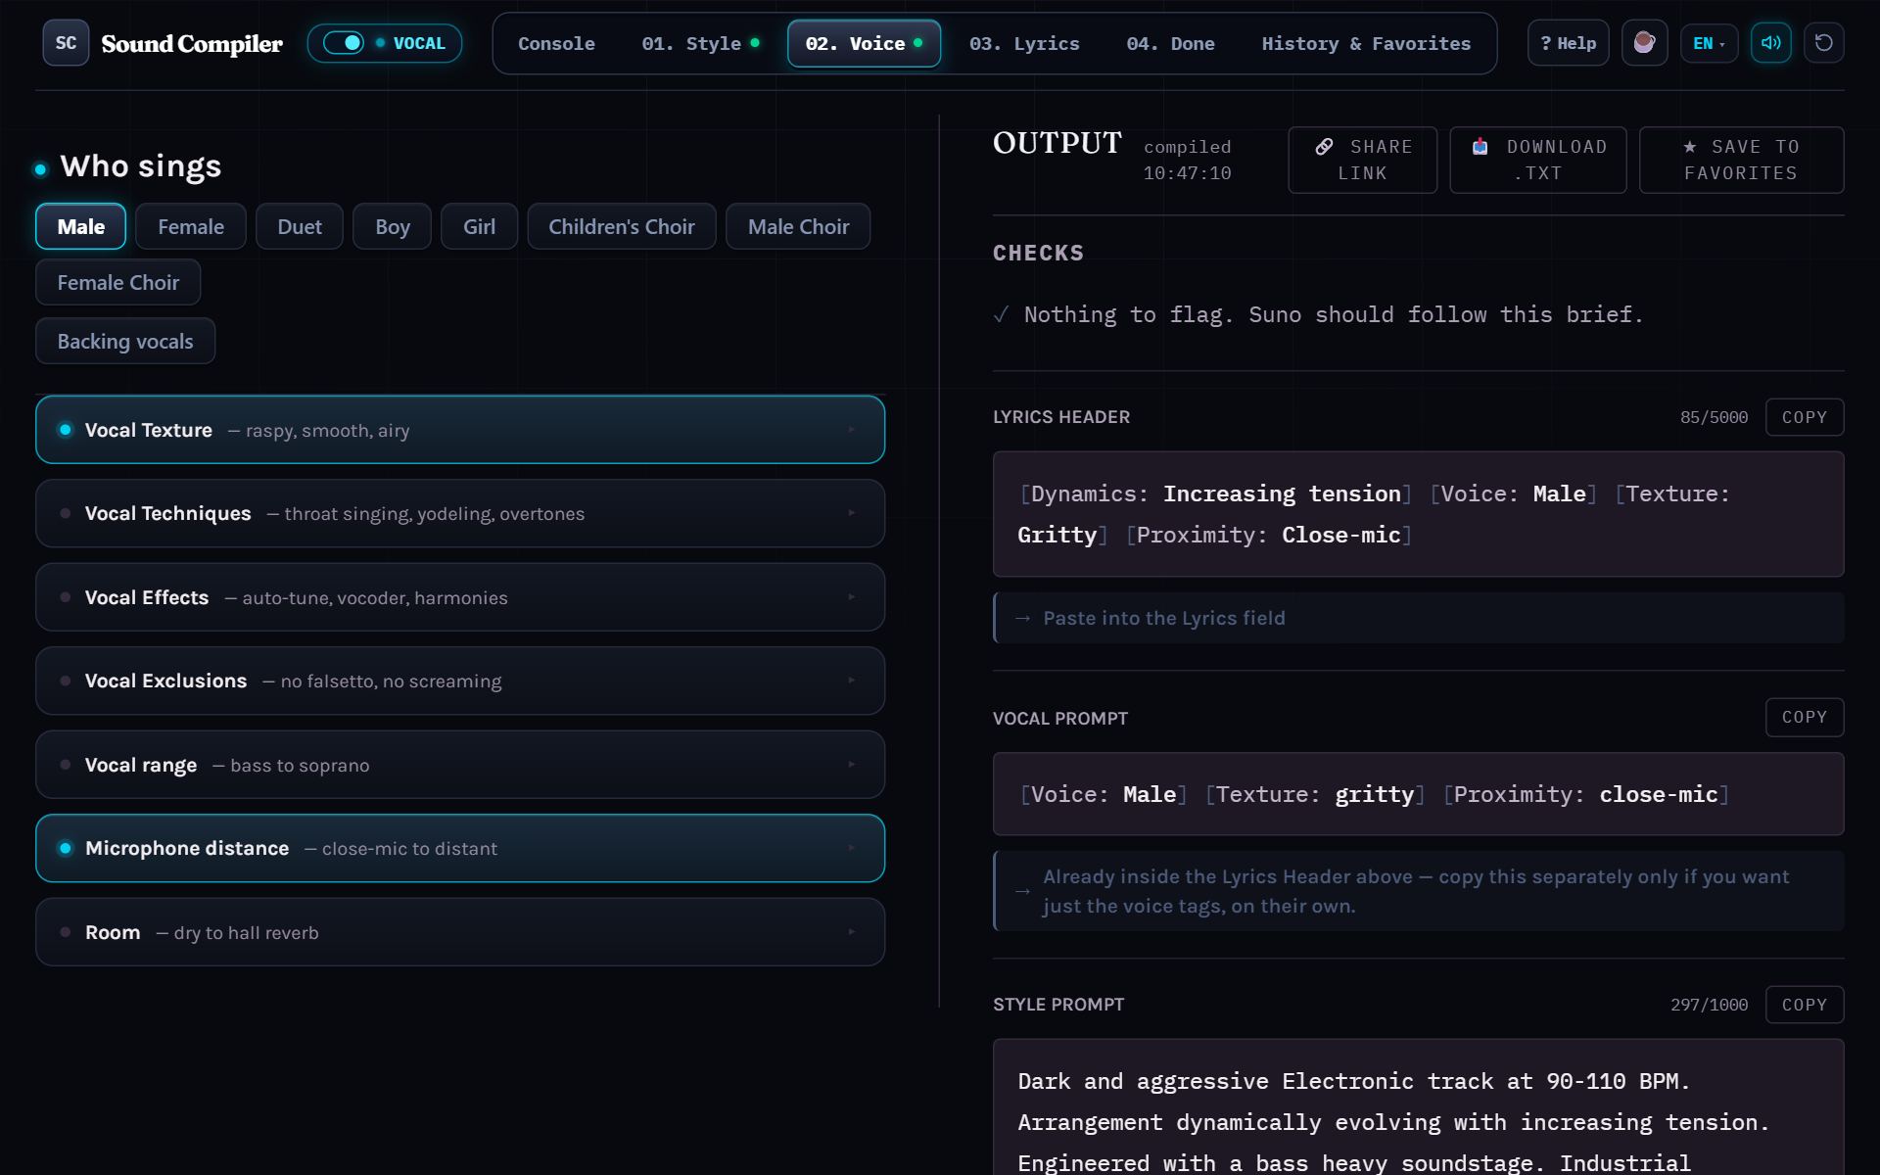The height and width of the screenshot is (1175, 1880).
Task: Click the Lyrics Header output box
Action: 1418,514
